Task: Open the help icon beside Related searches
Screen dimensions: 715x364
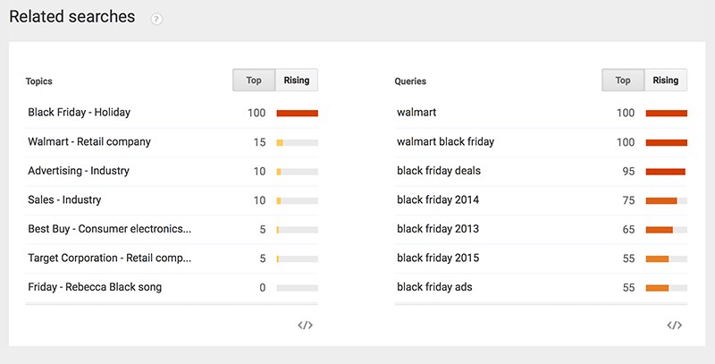Action: tap(156, 19)
